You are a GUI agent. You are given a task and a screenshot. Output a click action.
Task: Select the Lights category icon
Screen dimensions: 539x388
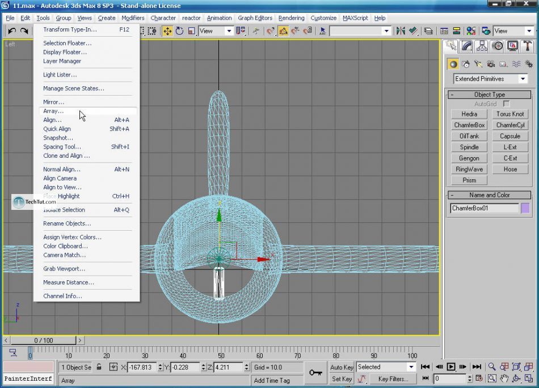point(478,64)
